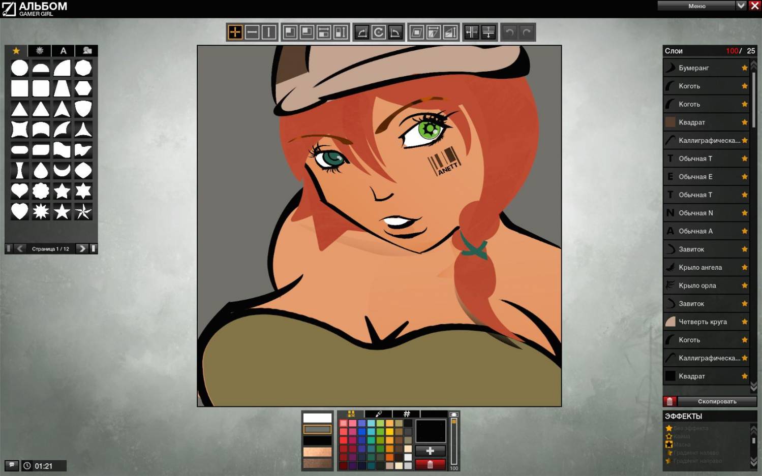This screenshot has width=762, height=476.
Task: Click the Меню button
Action: click(696, 6)
